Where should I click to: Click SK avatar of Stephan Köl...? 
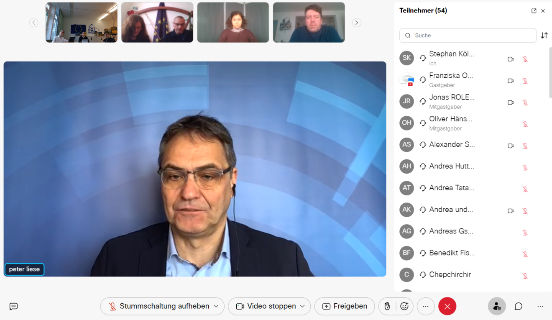tap(406, 58)
